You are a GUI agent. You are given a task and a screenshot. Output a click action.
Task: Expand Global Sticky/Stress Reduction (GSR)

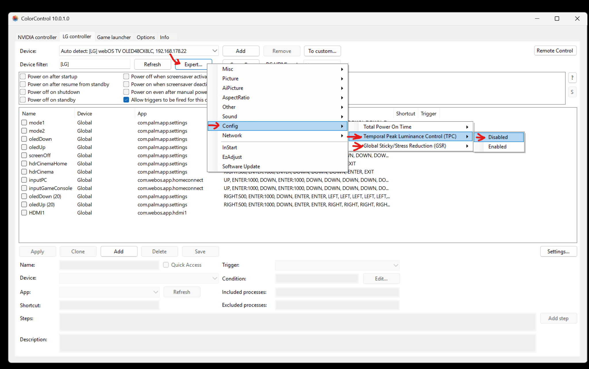[x=411, y=146]
